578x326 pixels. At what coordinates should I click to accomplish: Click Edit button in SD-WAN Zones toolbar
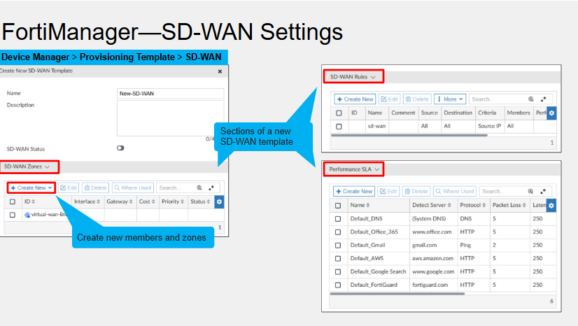coord(69,188)
